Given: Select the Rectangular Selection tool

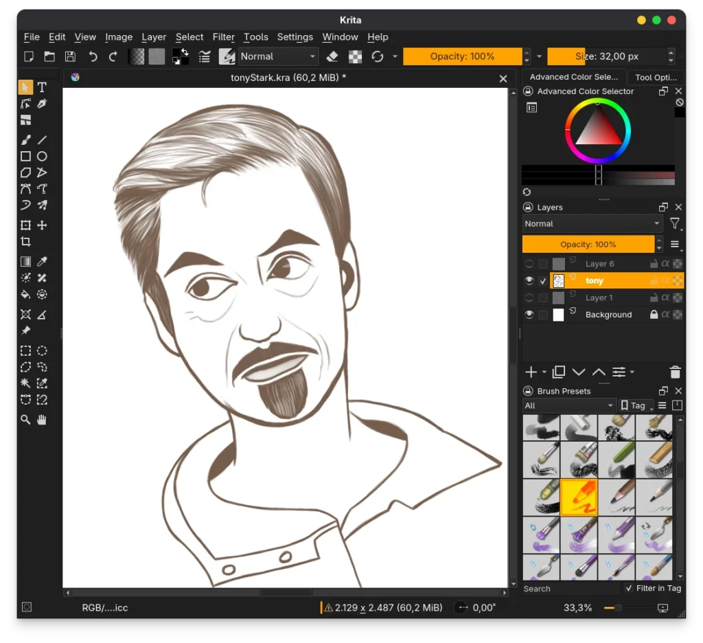Looking at the screenshot, I should pos(25,351).
